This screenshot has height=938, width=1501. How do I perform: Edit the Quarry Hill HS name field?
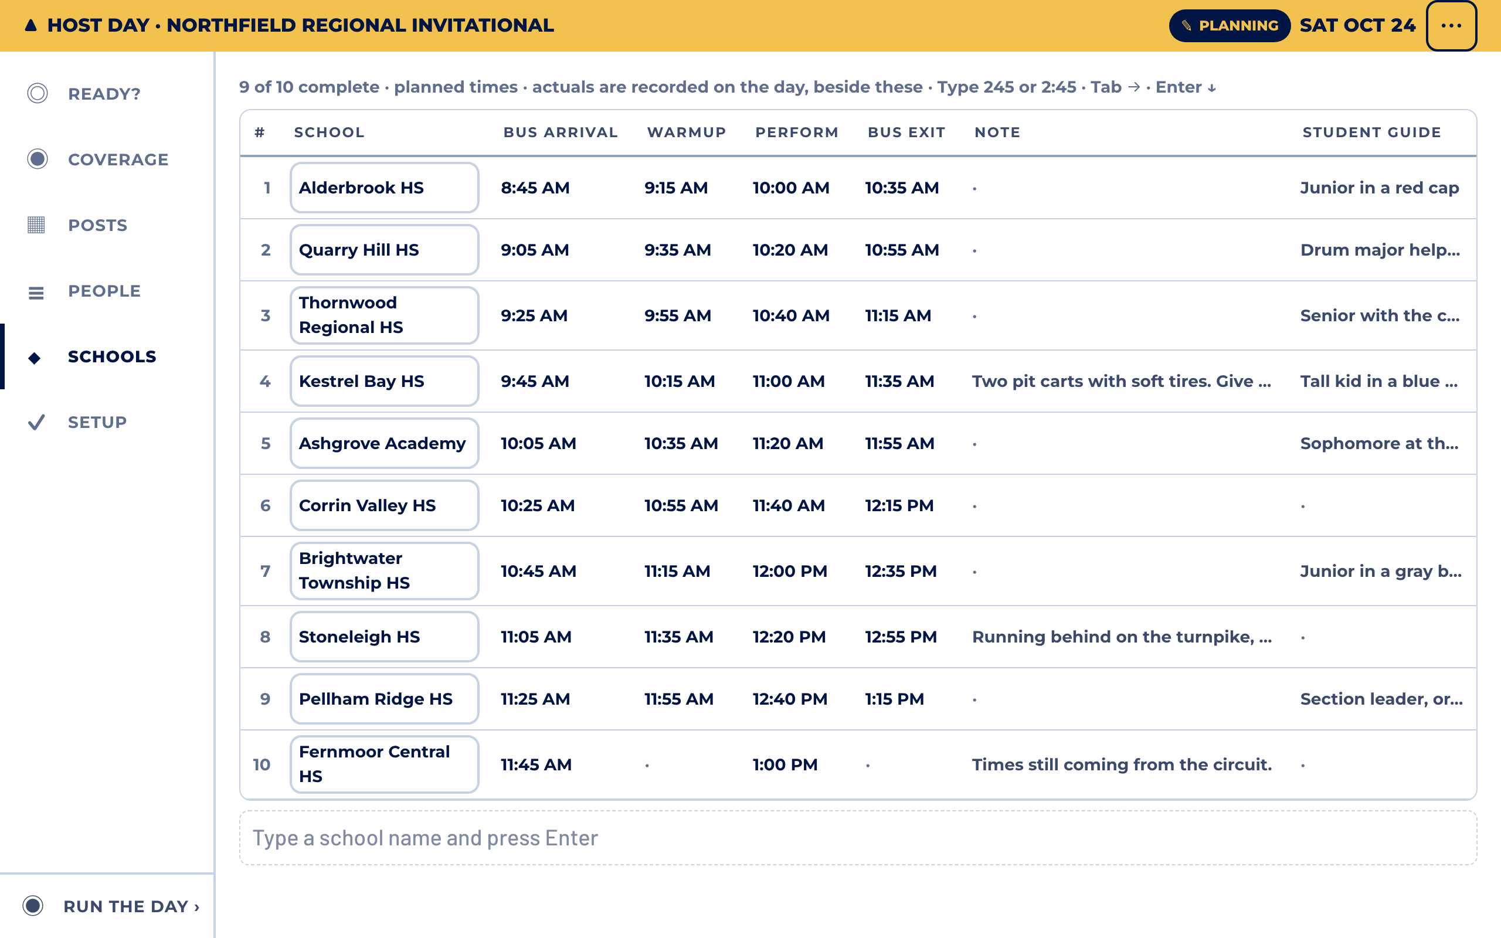click(x=385, y=250)
